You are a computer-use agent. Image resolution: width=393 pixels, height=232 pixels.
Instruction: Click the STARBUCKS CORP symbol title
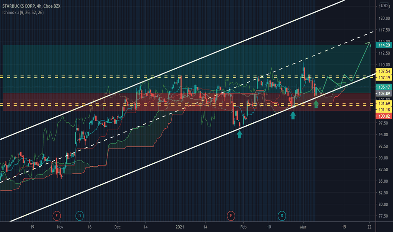pos(18,6)
